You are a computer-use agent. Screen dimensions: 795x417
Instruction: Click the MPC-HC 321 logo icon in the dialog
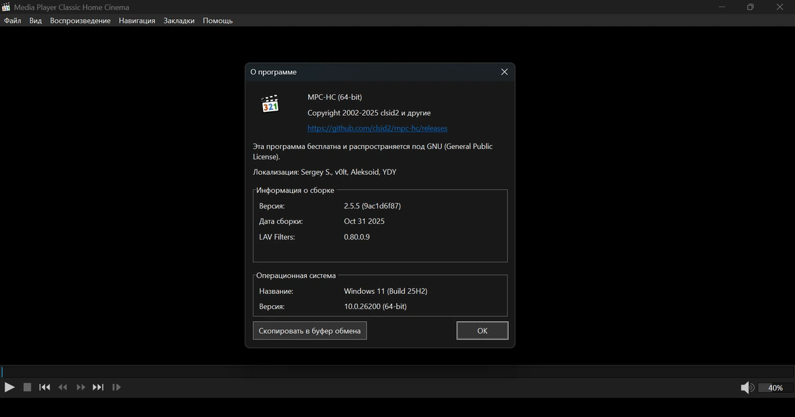point(270,103)
